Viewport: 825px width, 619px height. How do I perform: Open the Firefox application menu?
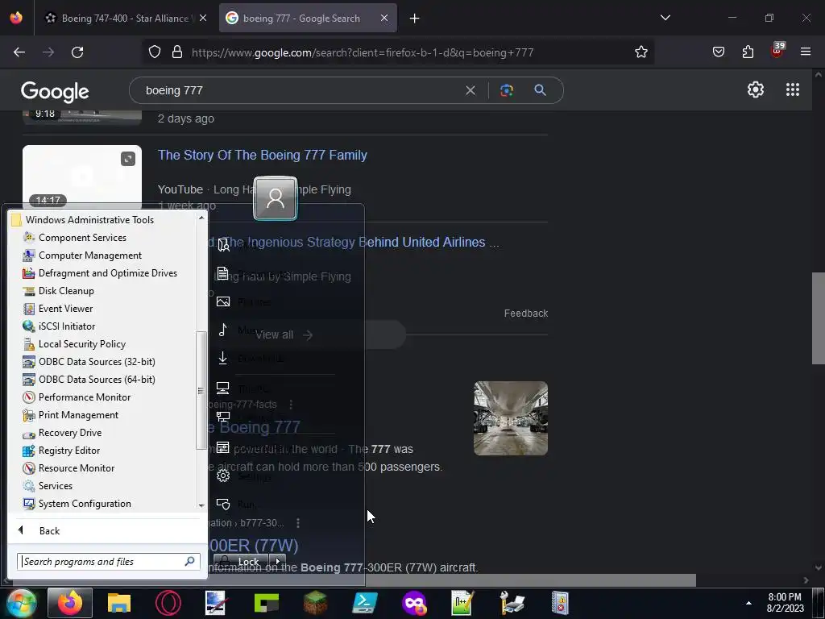(x=806, y=52)
